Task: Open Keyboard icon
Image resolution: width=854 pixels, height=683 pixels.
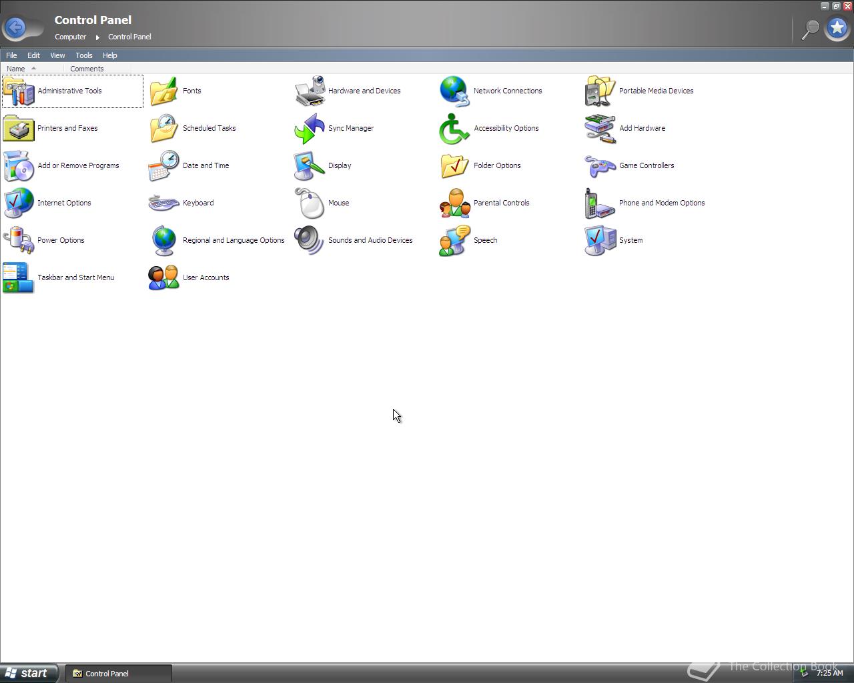Action: tap(164, 203)
